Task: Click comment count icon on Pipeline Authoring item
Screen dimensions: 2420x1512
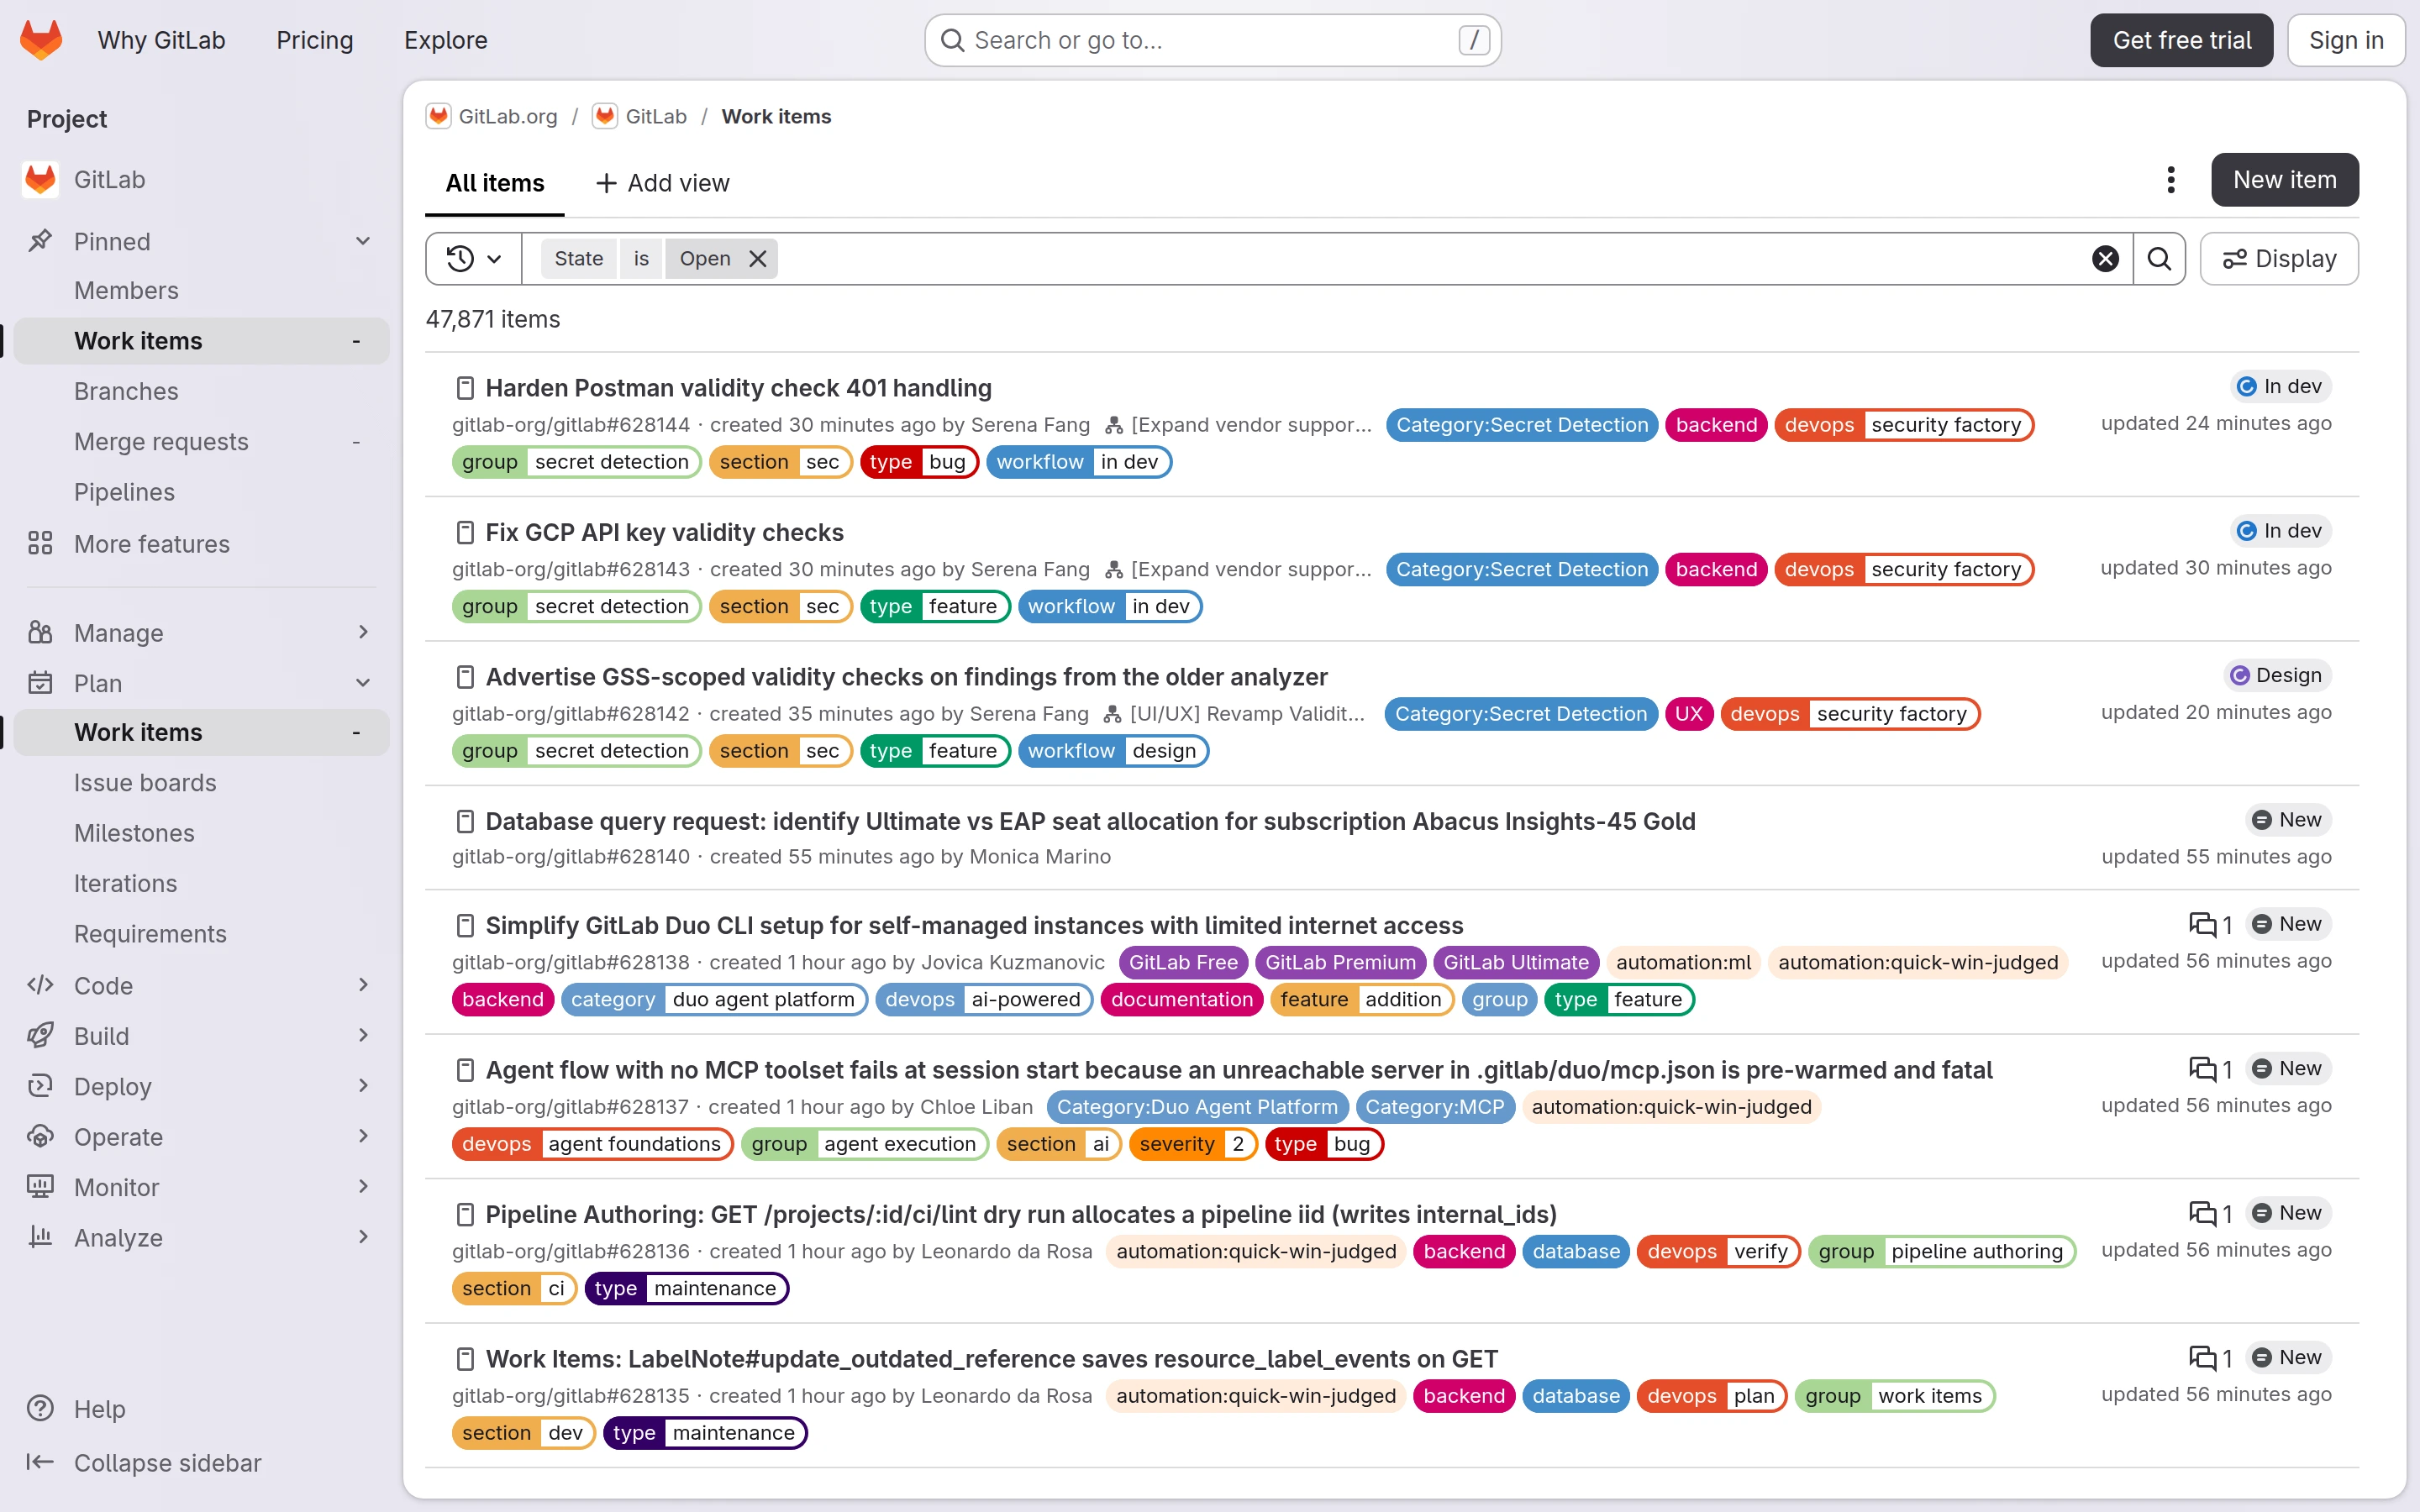Action: [2203, 1214]
